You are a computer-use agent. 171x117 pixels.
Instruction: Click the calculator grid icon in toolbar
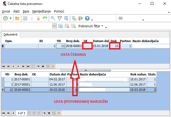[x=25, y=18]
